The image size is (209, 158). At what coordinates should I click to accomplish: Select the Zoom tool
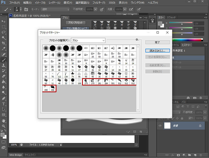tap(3, 126)
